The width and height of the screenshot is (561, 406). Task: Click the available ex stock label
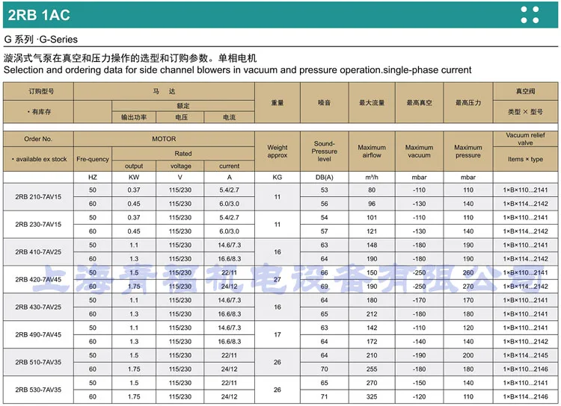pos(39,159)
